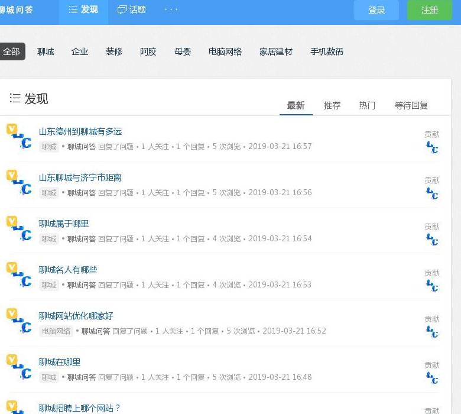Expand the three-dot more menu in header
The height and width of the screenshot is (414, 461).
[x=171, y=9]
